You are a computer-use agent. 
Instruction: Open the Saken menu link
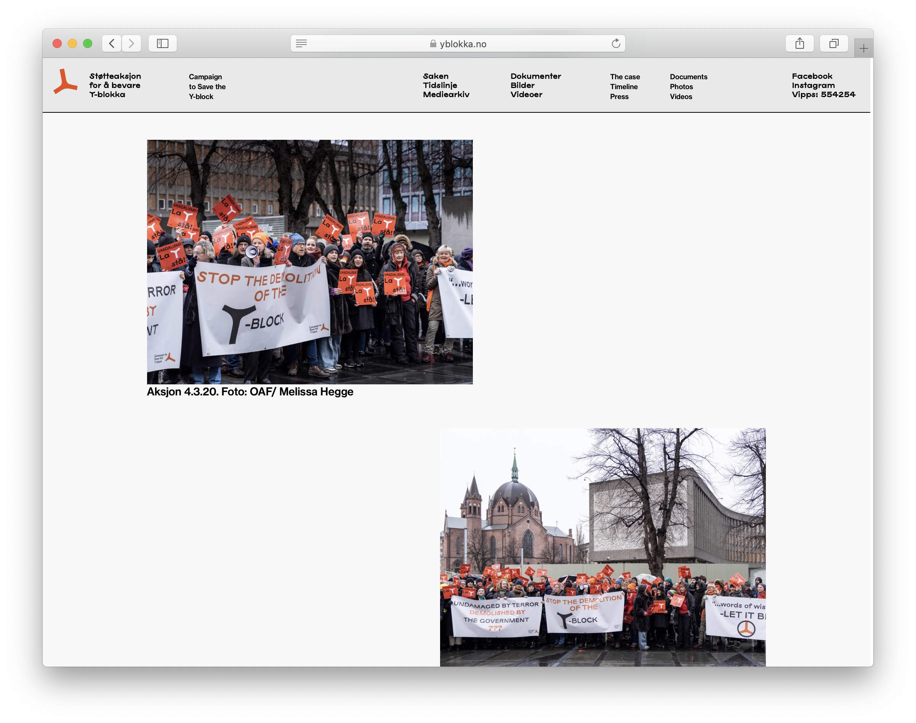tap(436, 76)
